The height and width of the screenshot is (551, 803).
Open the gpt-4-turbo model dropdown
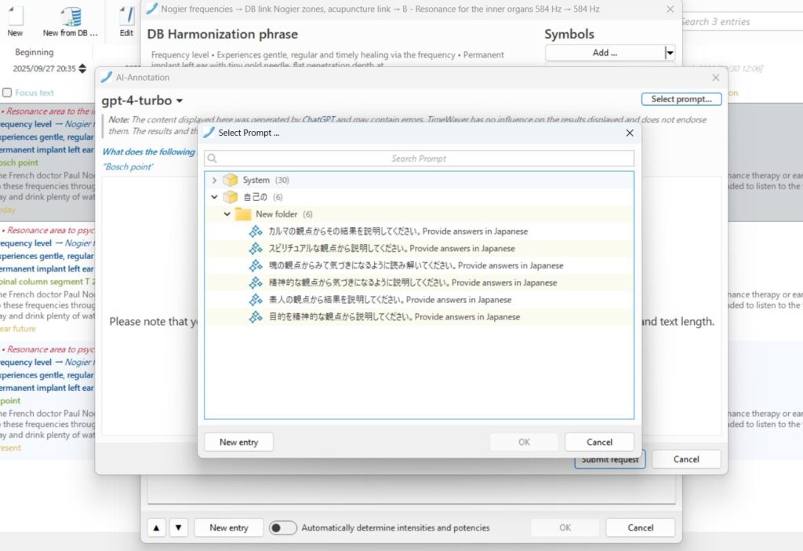(x=142, y=100)
